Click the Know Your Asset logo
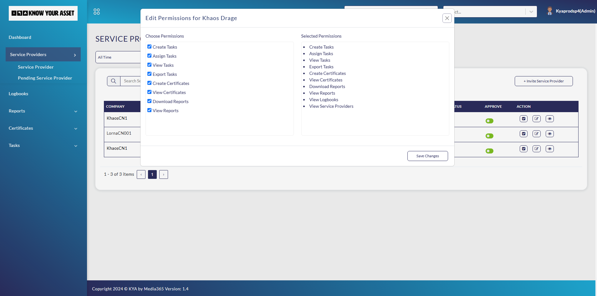 [x=43, y=13]
